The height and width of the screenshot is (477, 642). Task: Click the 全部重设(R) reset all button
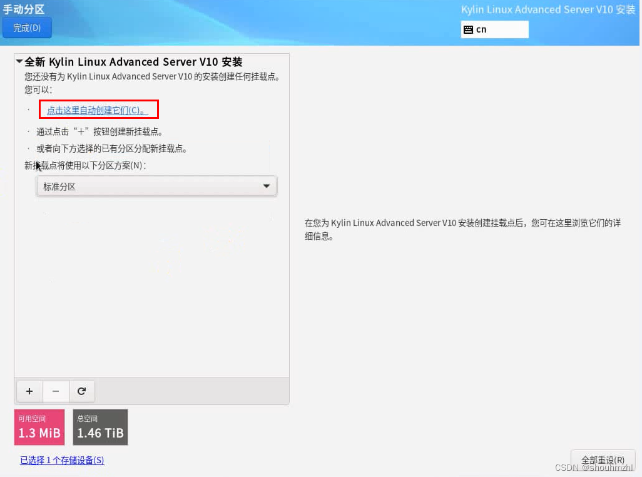click(603, 460)
